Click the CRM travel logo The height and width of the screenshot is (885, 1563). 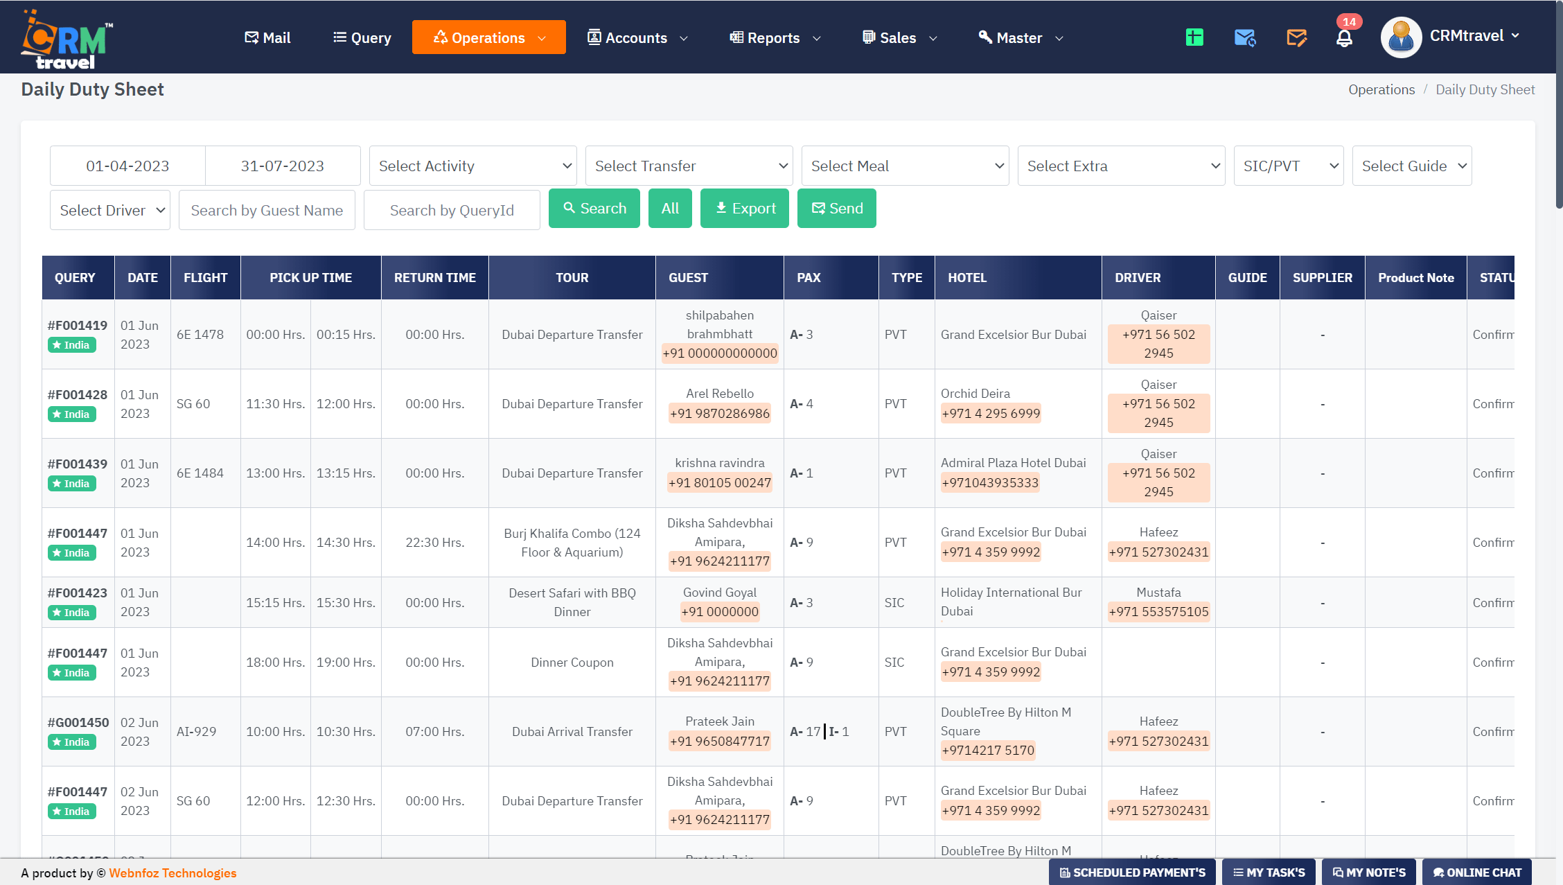pos(67,40)
